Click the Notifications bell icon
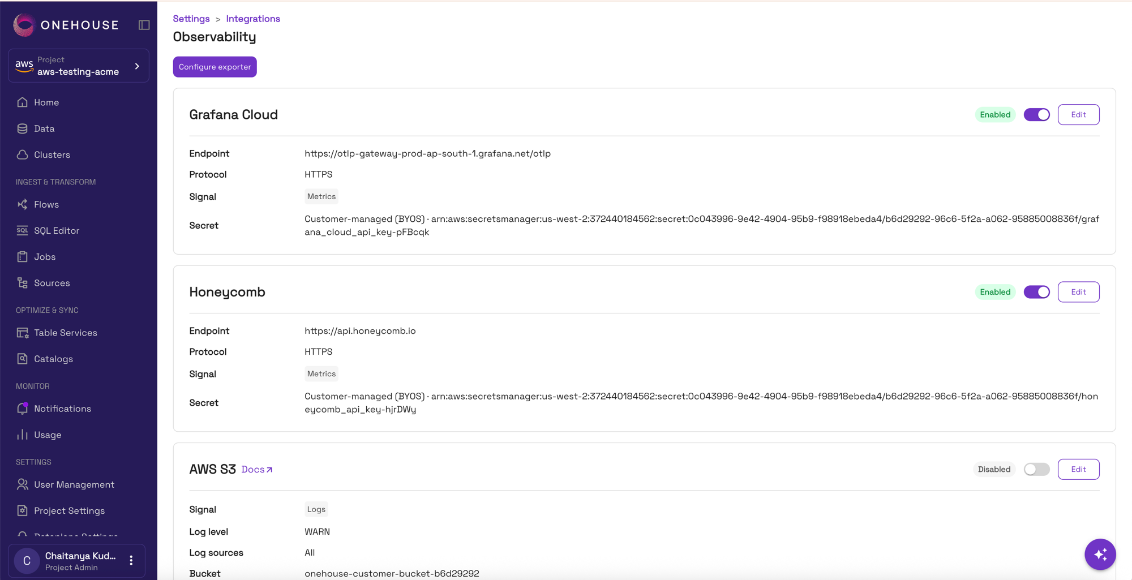Viewport: 1132px width, 580px height. pyautogui.click(x=23, y=409)
